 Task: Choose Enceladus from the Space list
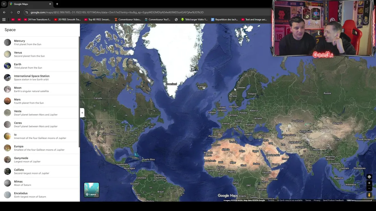click(x=39, y=195)
